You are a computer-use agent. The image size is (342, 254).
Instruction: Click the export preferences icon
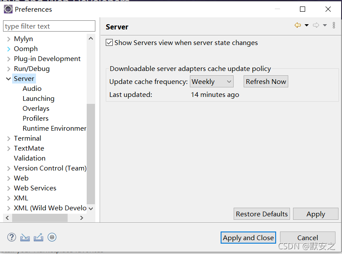tap(39, 237)
